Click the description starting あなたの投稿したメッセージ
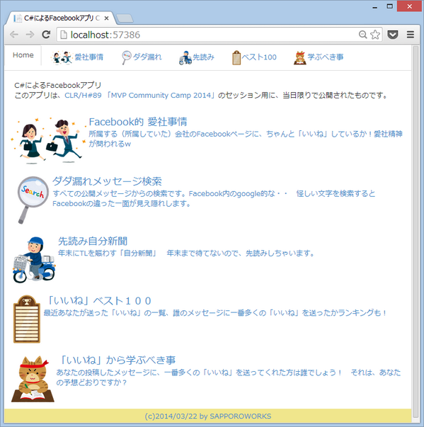Image resolution: width=424 pixels, height=427 pixels. 229,377
